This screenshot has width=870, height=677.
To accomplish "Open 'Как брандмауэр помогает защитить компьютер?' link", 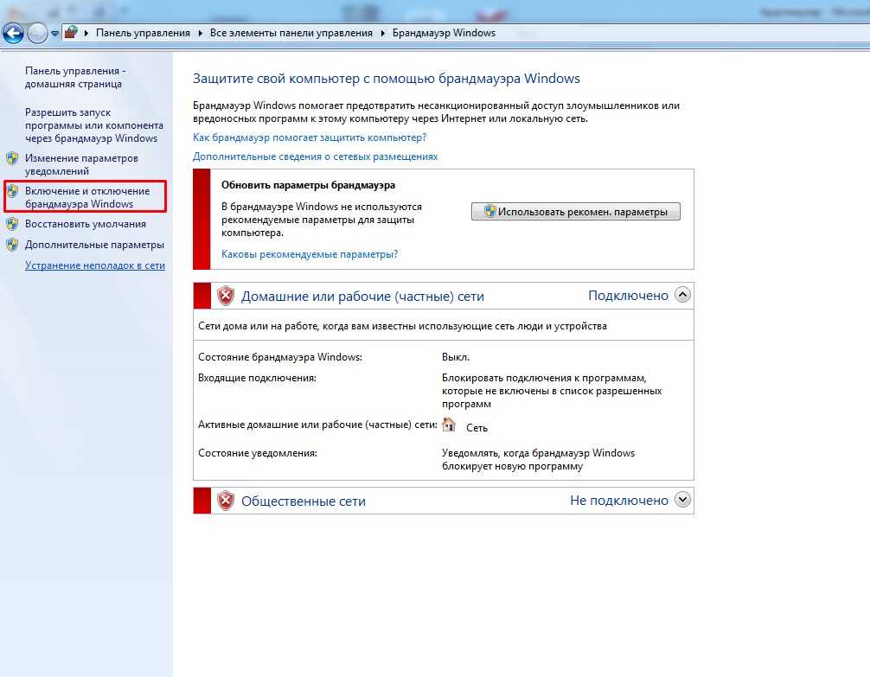I will (310, 137).
